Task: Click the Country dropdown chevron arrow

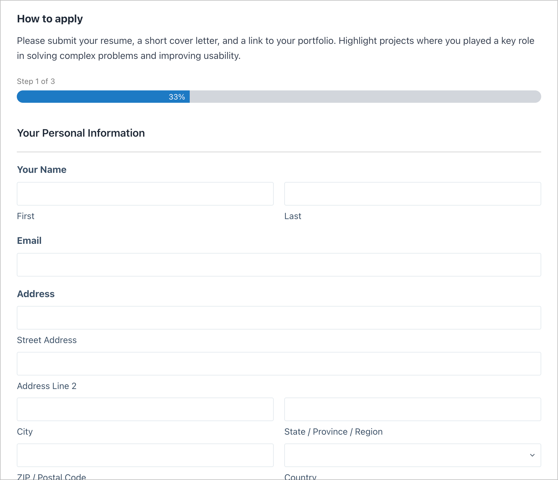Action: point(532,455)
